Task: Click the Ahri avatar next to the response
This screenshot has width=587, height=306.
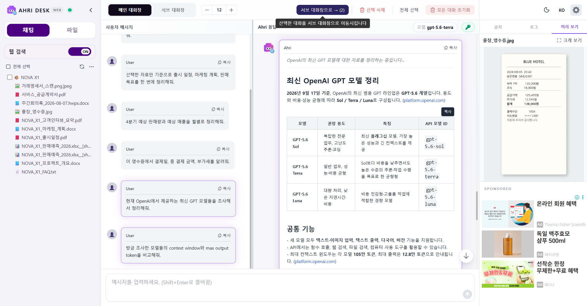Action: click(269, 48)
